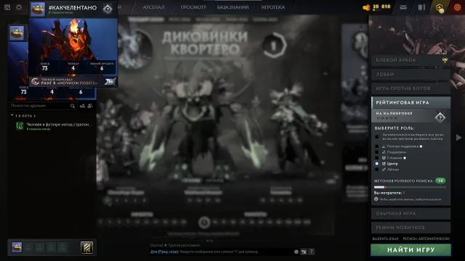Screen dimensions: 465x261
Task: Open the striped guild banner icon
Action: 86,247
